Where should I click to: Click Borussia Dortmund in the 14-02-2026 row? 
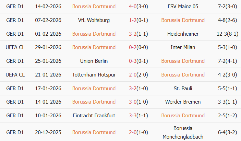pyautogui.click(x=94, y=7)
